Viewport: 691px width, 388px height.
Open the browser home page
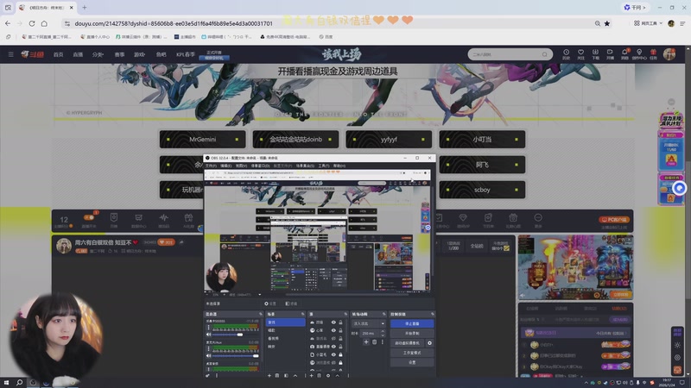tap(44, 23)
